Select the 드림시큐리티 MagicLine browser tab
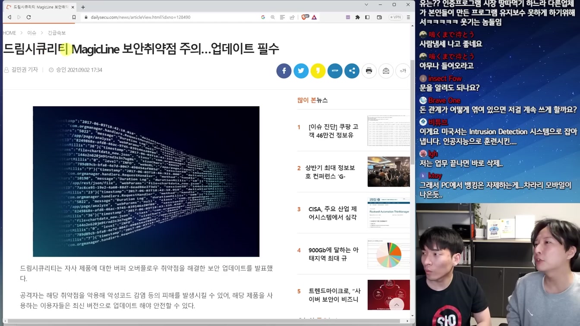Image resolution: width=580 pixels, height=326 pixels. click(40, 7)
